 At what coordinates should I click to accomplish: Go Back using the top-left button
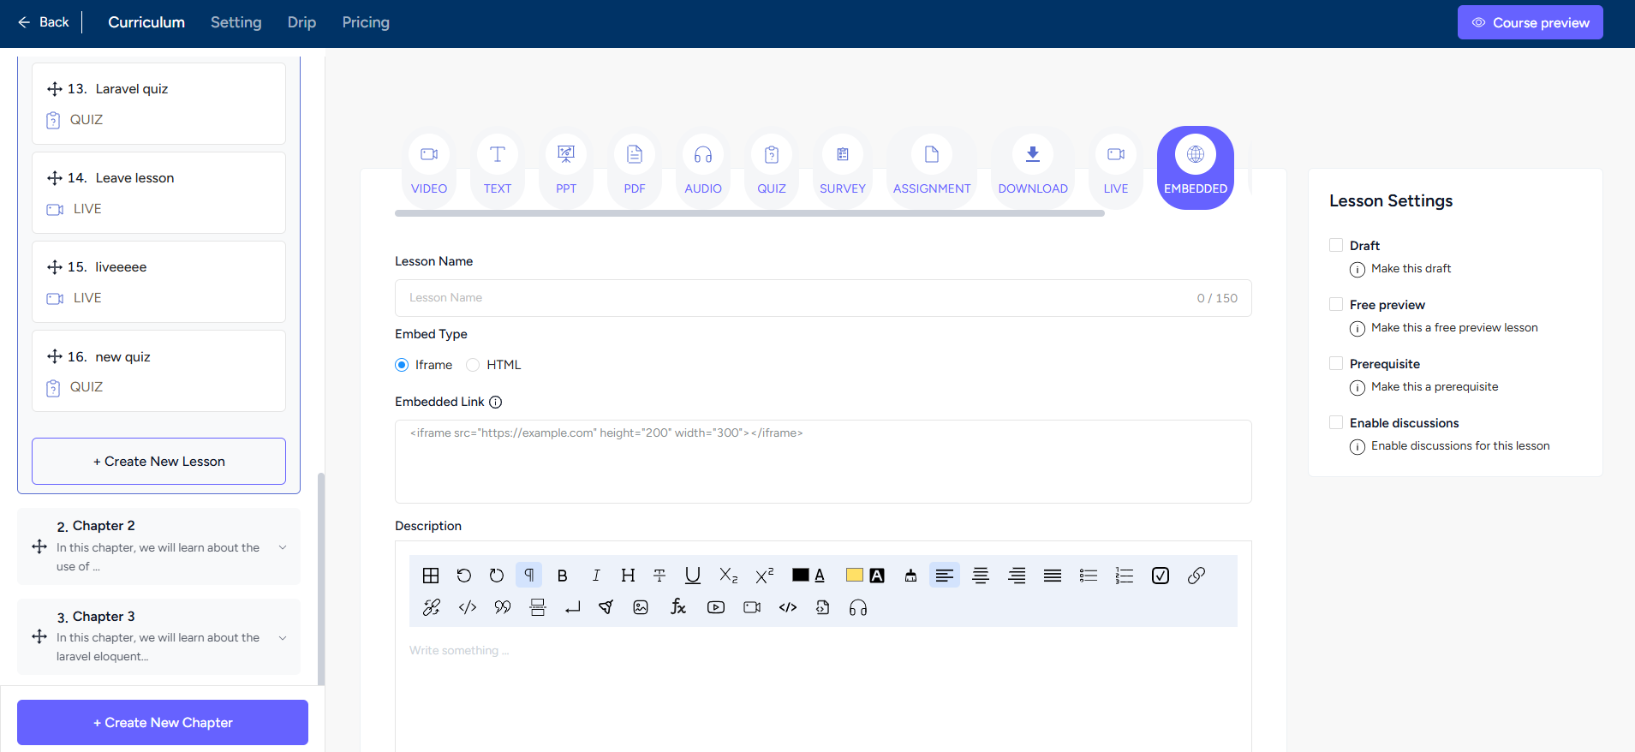click(44, 22)
